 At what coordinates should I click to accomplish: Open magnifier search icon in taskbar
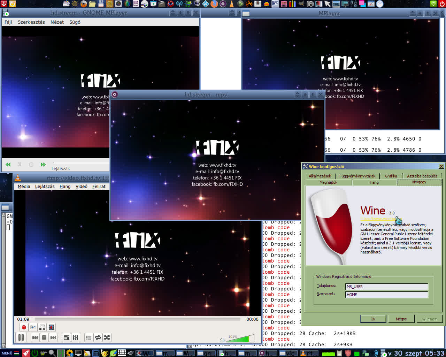(x=52, y=353)
